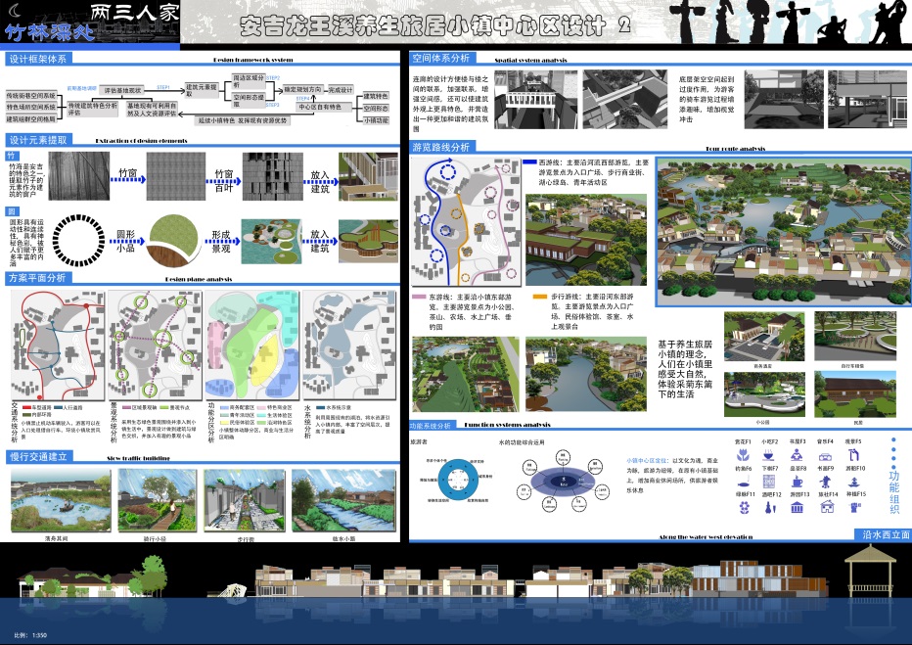The height and width of the screenshot is (645, 912).
Task: Click the blue 设计框架体系 section header
Action: coord(40,59)
